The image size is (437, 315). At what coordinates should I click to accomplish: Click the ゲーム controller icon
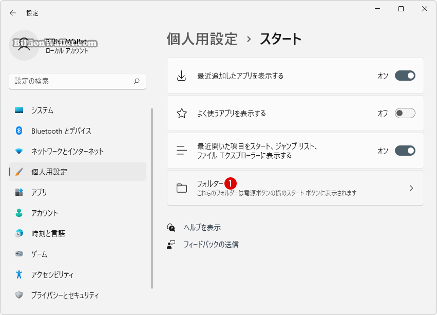tap(19, 254)
